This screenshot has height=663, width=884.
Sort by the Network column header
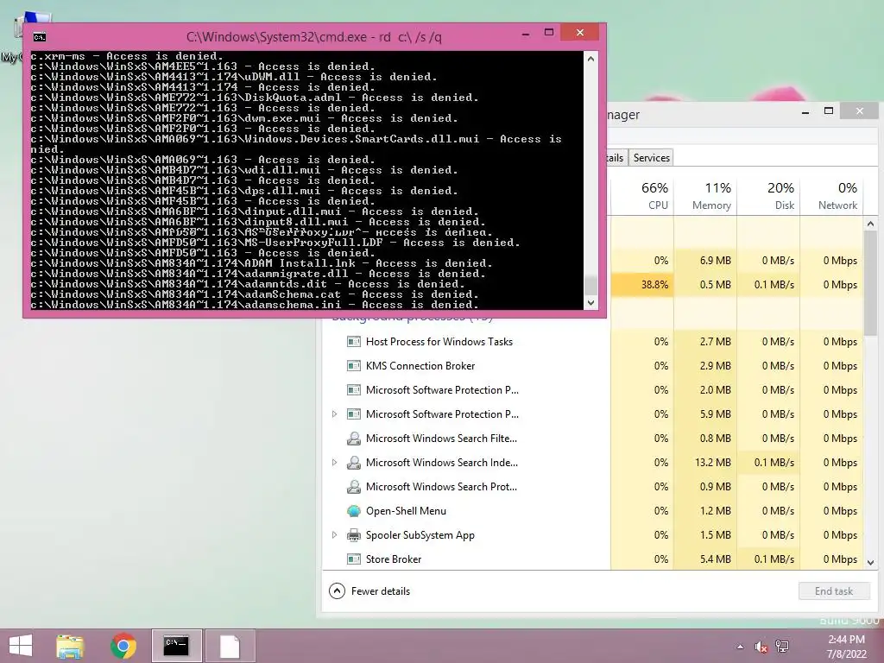[831, 196]
